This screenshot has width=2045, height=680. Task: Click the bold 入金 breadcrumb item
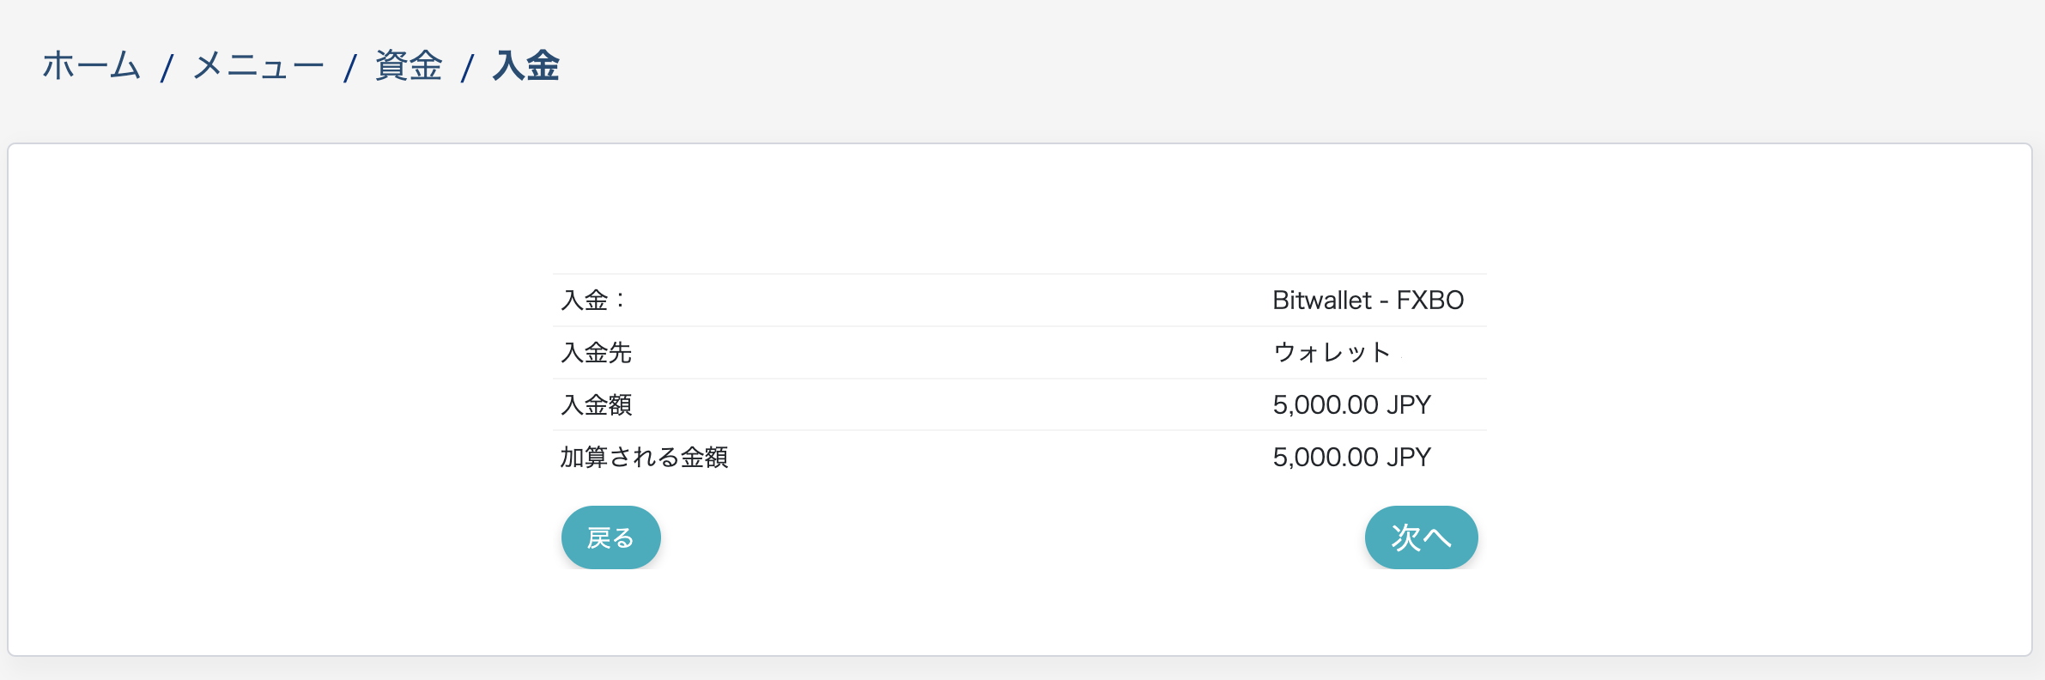pyautogui.click(x=526, y=66)
